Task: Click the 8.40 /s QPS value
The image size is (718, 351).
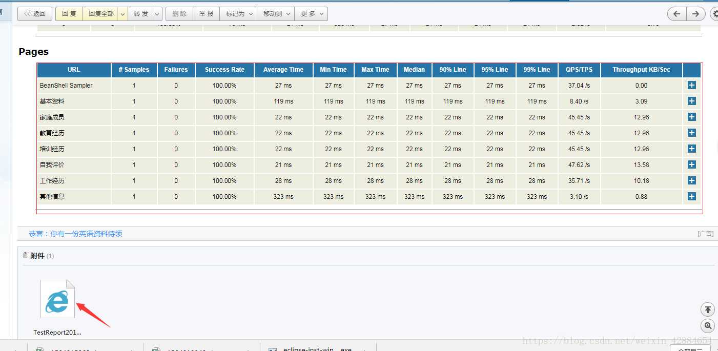Action: click(x=579, y=101)
